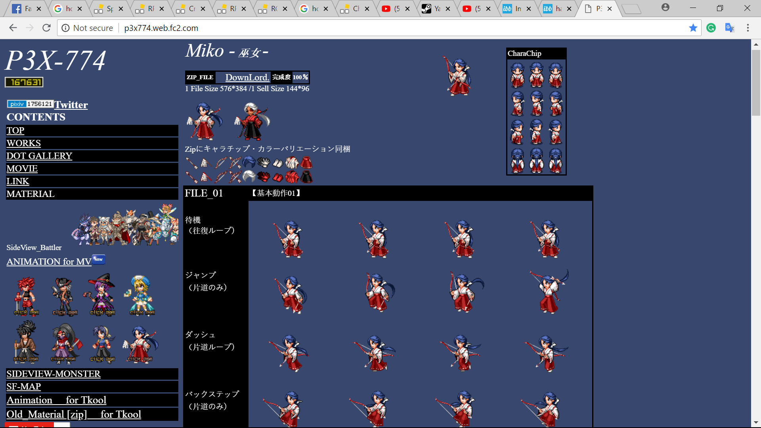Open the DOT GALLERY menu item
The height and width of the screenshot is (428, 761).
pos(39,156)
